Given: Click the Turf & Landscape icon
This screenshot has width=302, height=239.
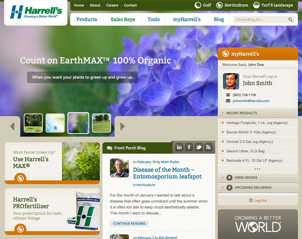Looking at the screenshot, I should coord(256,5).
